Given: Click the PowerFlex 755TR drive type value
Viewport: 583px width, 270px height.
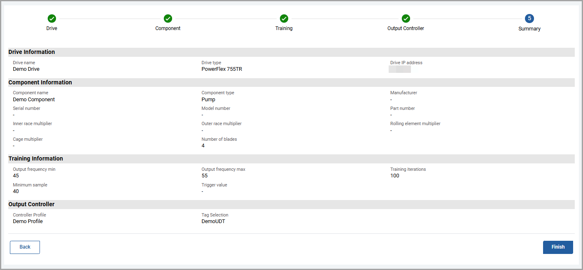Looking at the screenshot, I should tap(222, 69).
